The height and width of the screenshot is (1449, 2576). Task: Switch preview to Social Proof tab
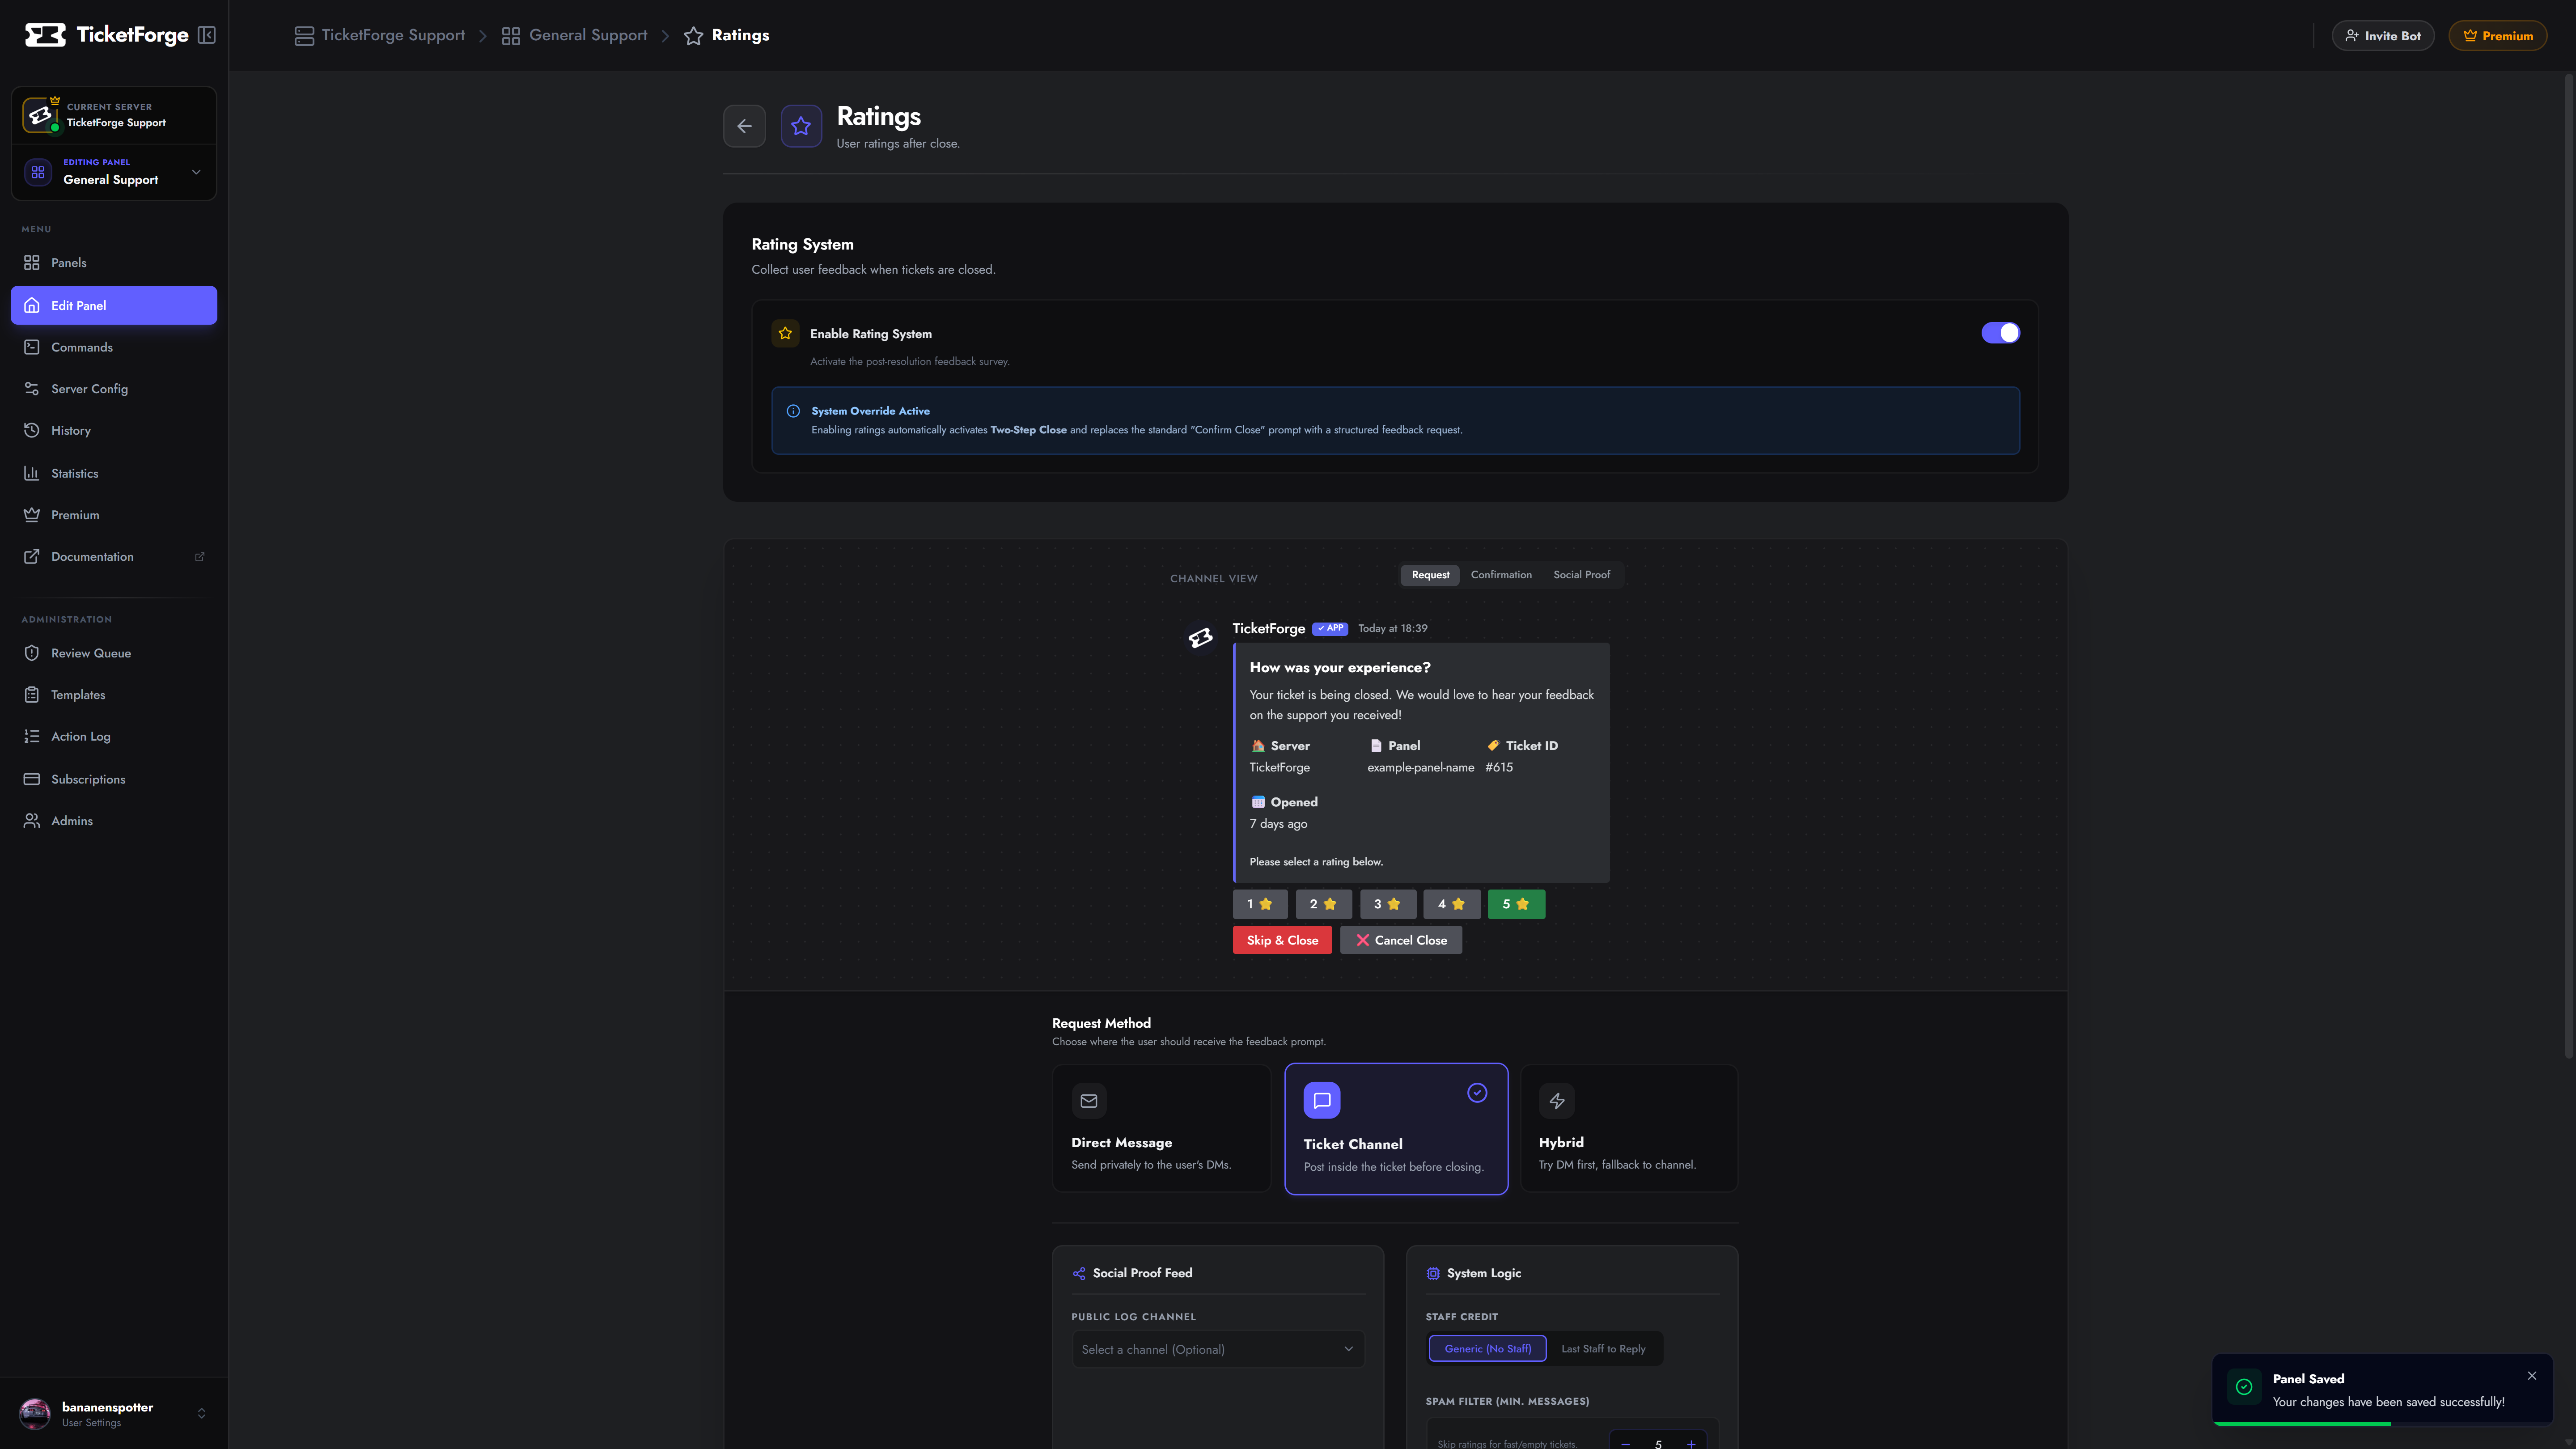pyautogui.click(x=1581, y=575)
